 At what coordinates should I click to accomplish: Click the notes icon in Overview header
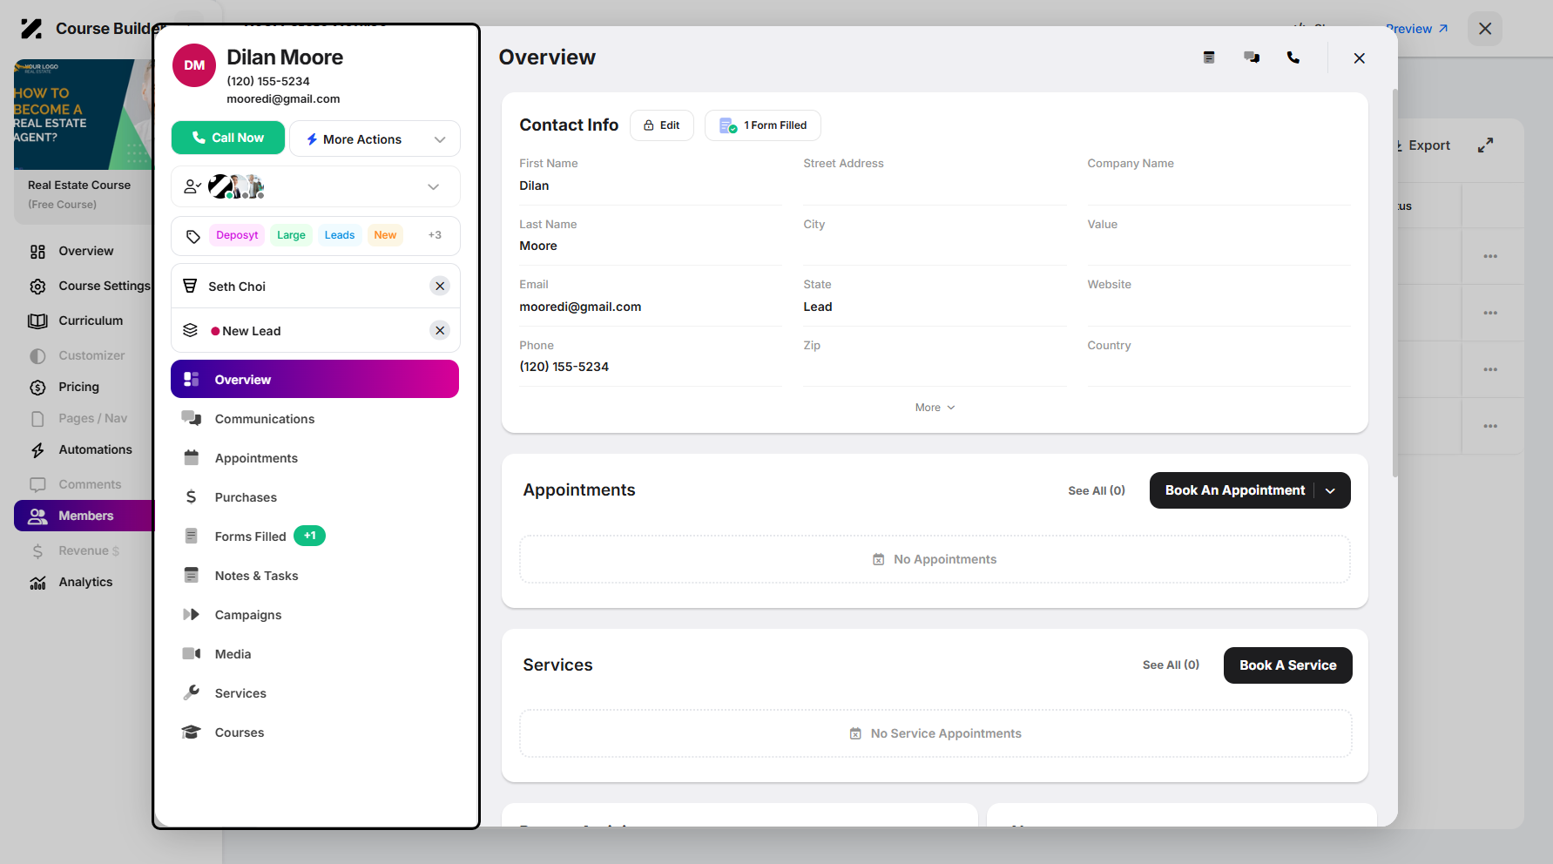tap(1209, 57)
